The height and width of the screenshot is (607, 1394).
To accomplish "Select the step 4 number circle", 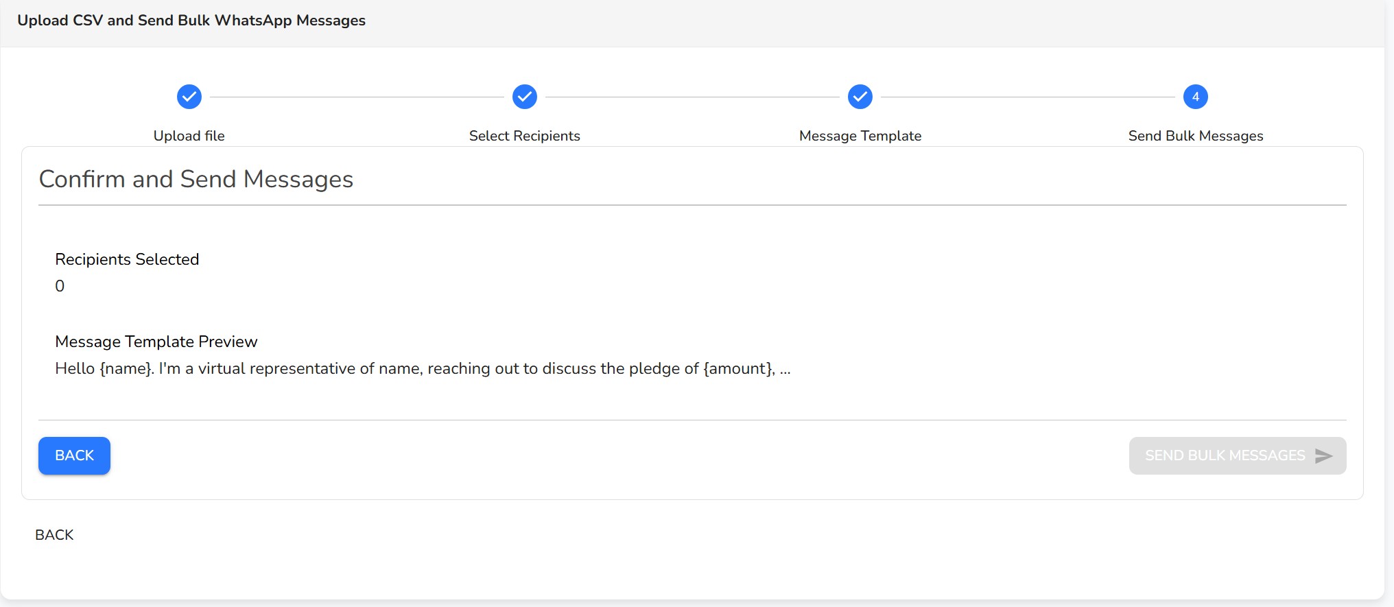I will (x=1196, y=97).
